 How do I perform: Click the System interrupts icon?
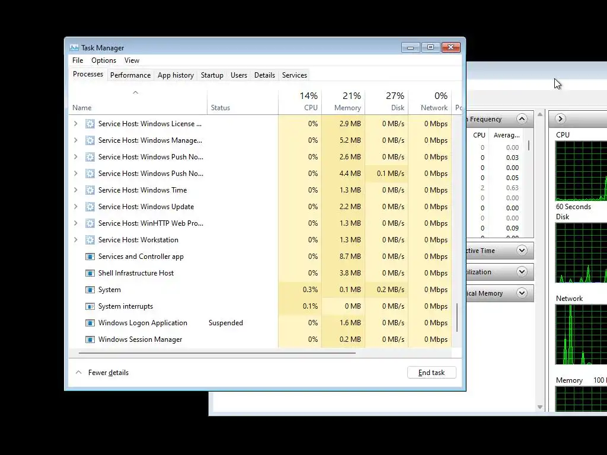90,306
